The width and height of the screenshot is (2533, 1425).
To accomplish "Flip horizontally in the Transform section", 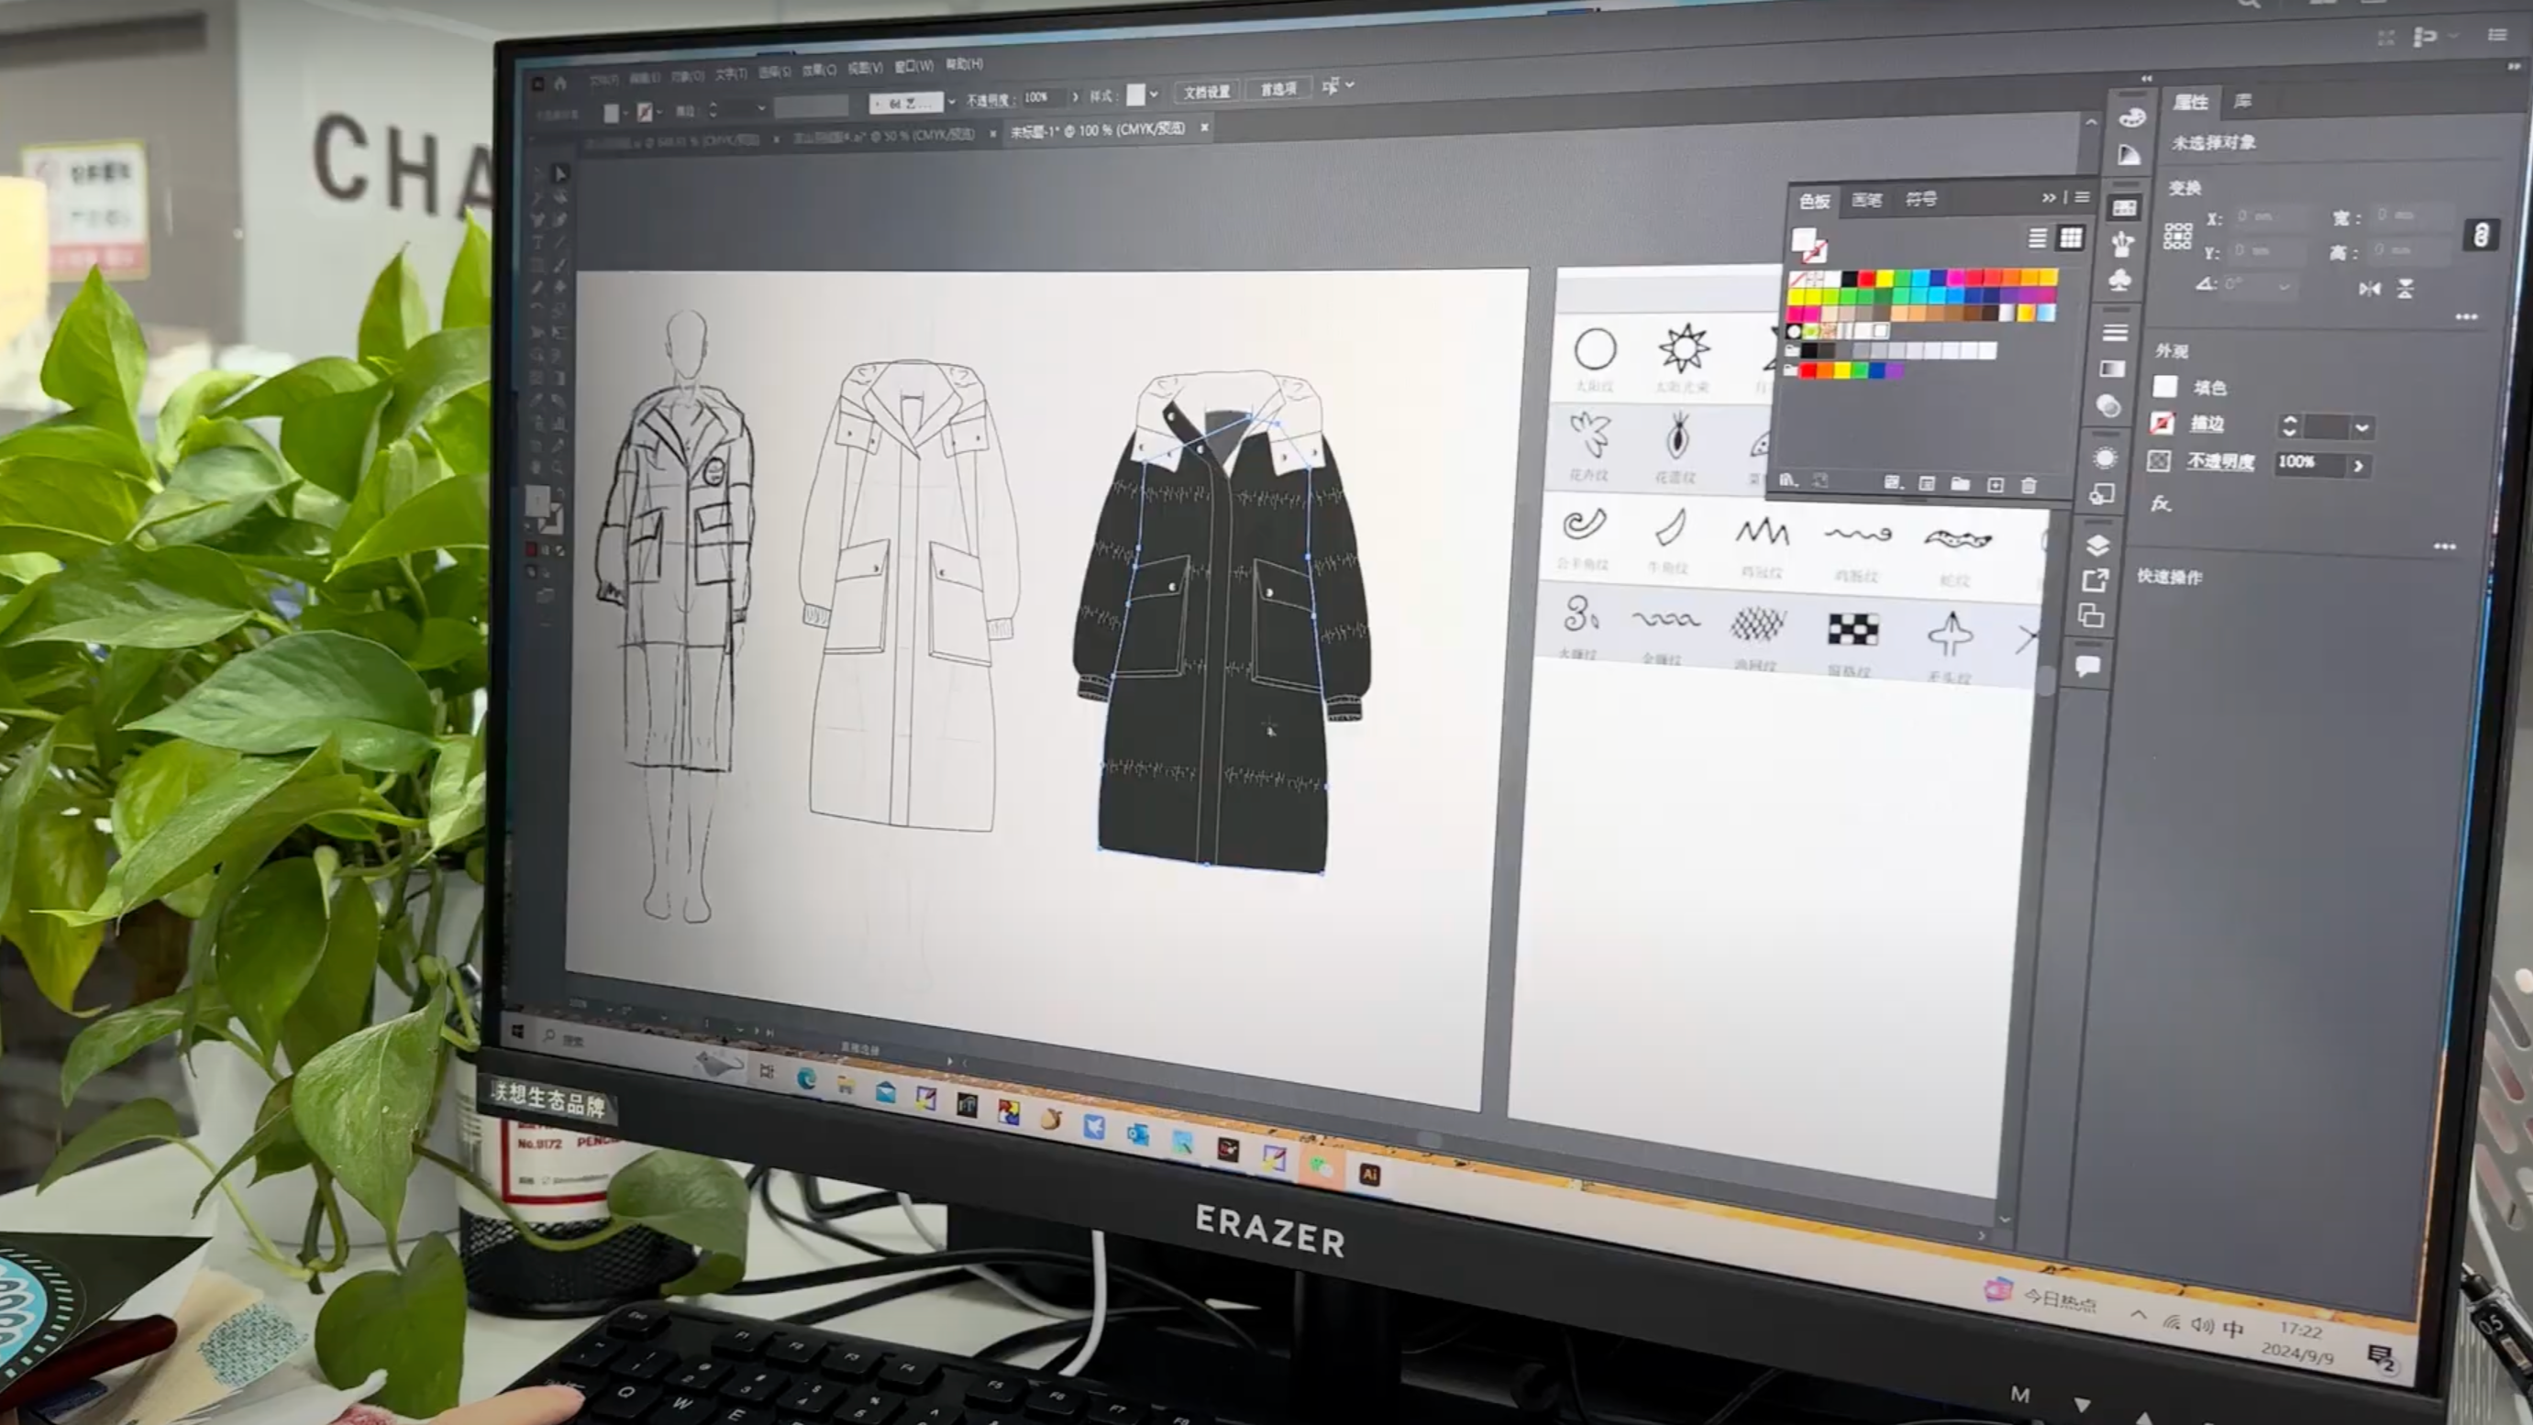I will pos(2370,288).
